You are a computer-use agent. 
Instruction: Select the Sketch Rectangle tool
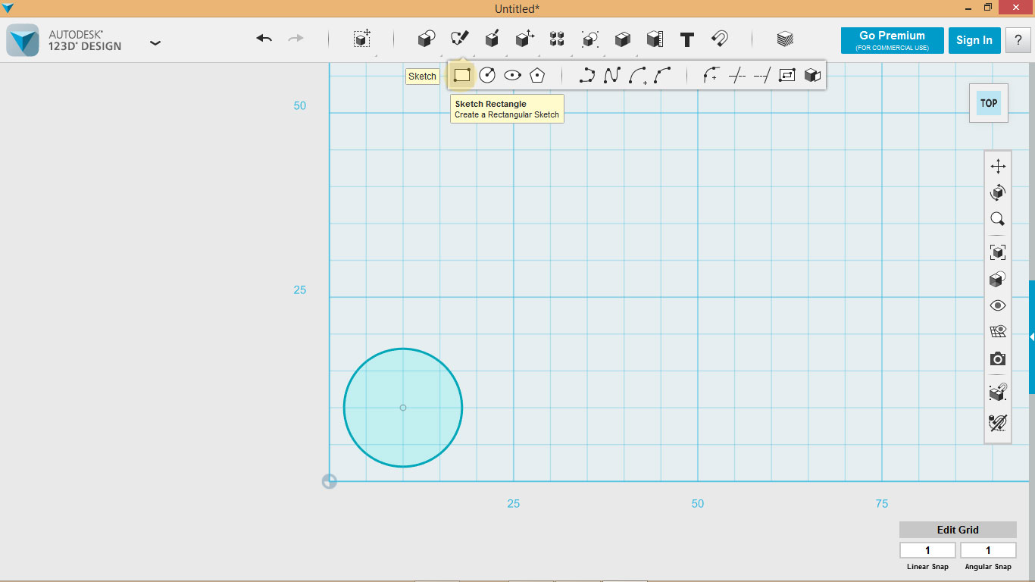463,75
